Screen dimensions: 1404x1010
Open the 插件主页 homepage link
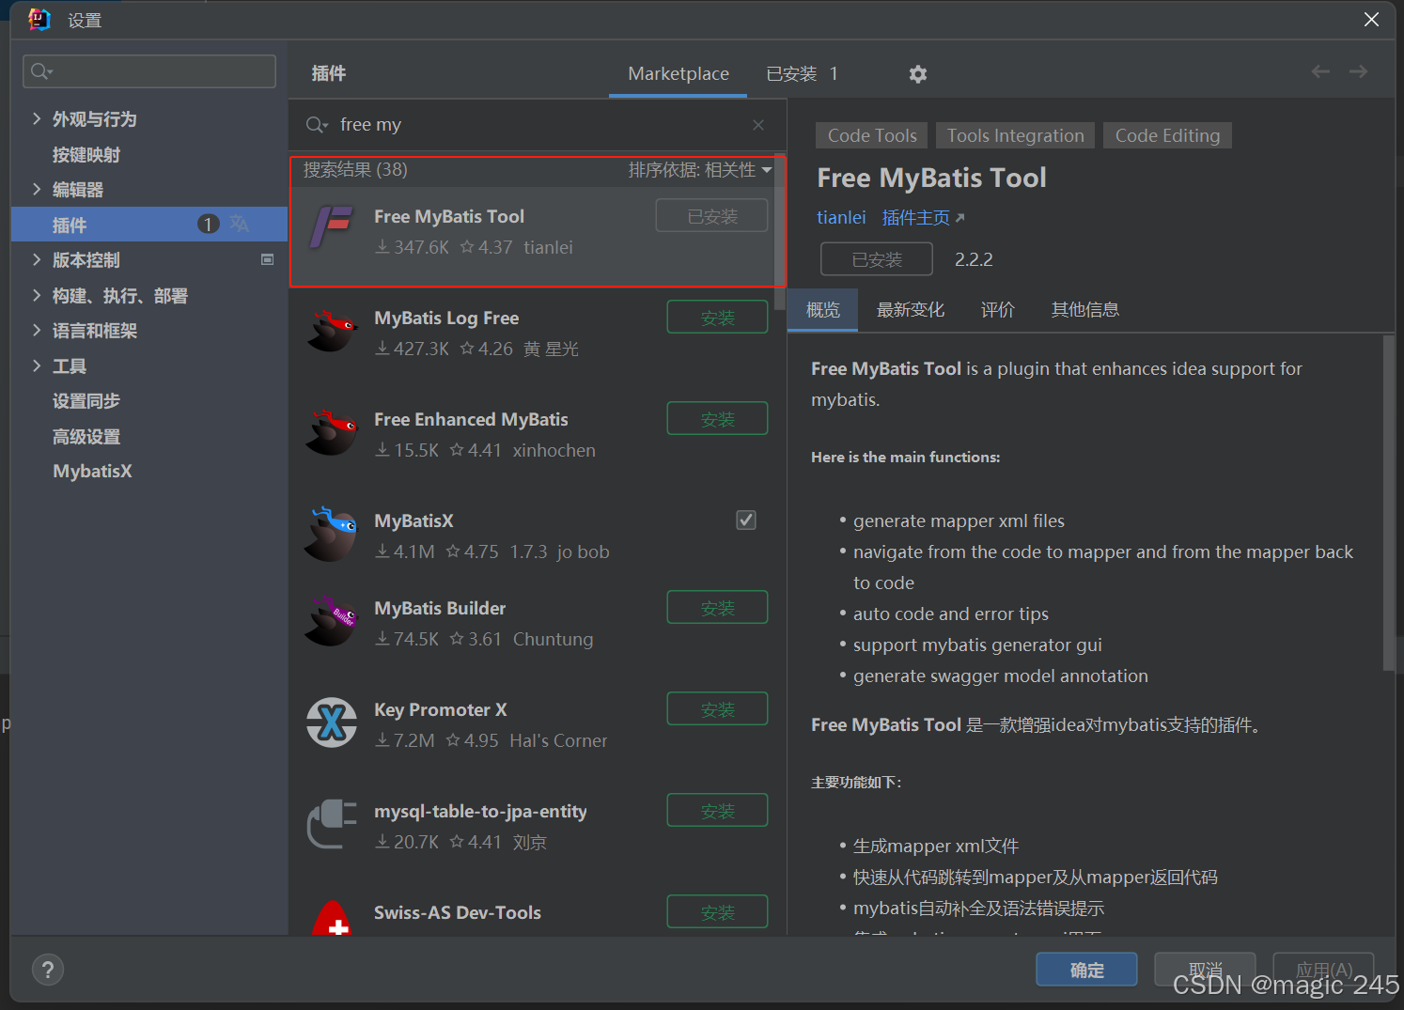tap(923, 218)
